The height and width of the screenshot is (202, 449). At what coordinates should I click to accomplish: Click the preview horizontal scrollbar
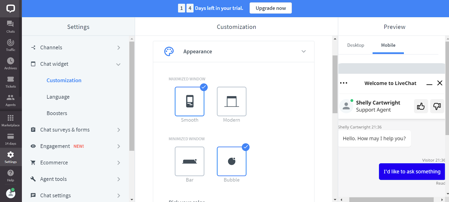(x=391, y=200)
